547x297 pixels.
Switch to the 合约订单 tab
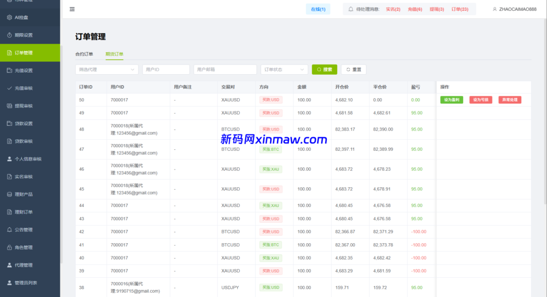(x=84, y=54)
